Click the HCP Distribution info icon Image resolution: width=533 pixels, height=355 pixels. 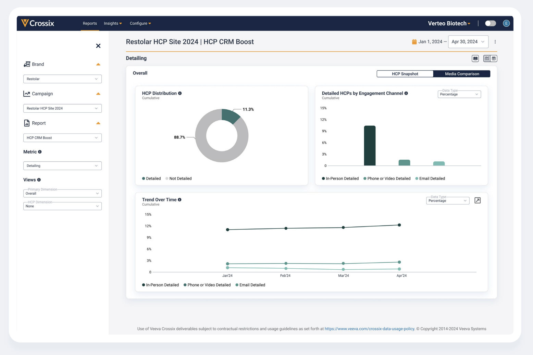click(180, 93)
